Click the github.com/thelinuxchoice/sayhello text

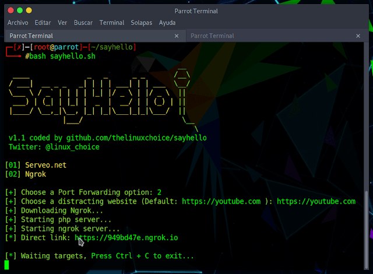click(136, 138)
